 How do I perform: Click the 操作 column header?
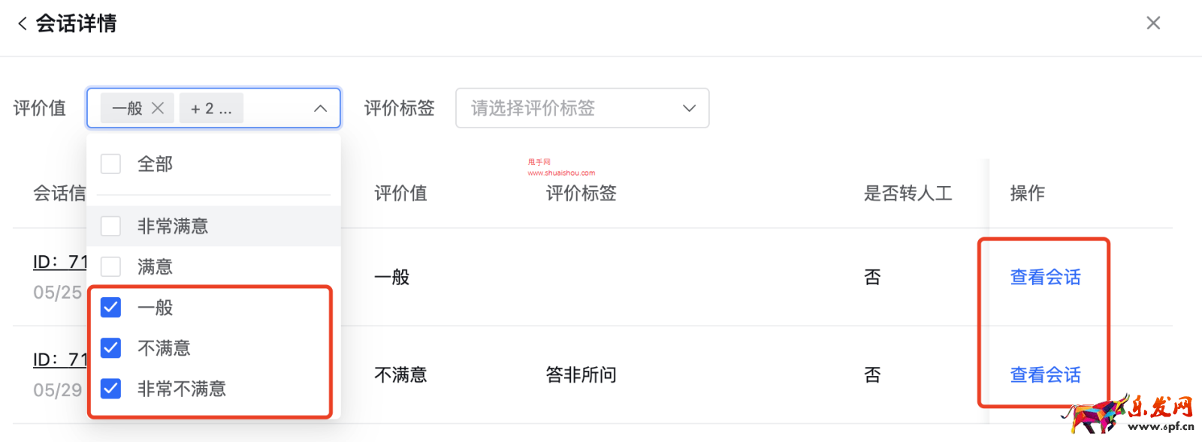[x=1026, y=193]
